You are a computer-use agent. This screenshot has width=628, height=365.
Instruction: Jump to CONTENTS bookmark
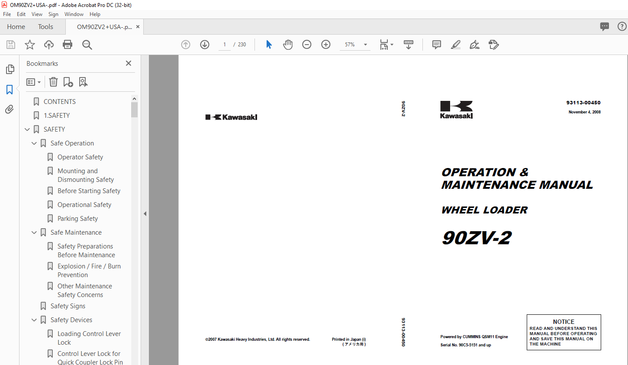[x=60, y=102]
